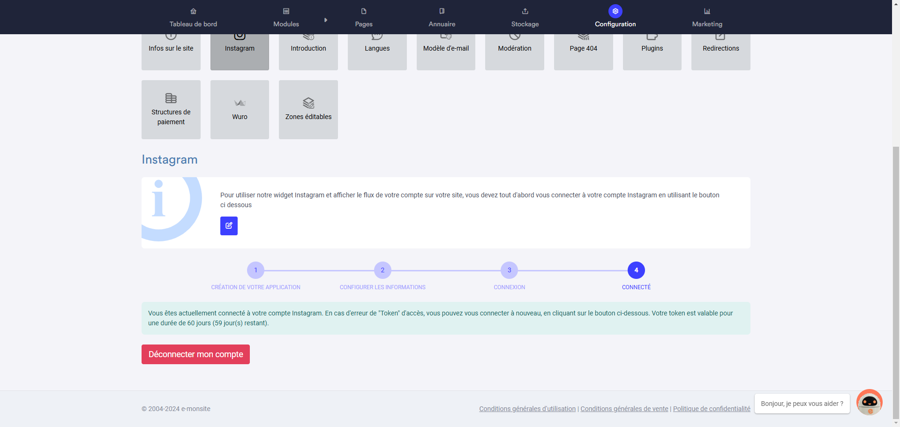Click scrollbar up arrow

coord(896,3)
